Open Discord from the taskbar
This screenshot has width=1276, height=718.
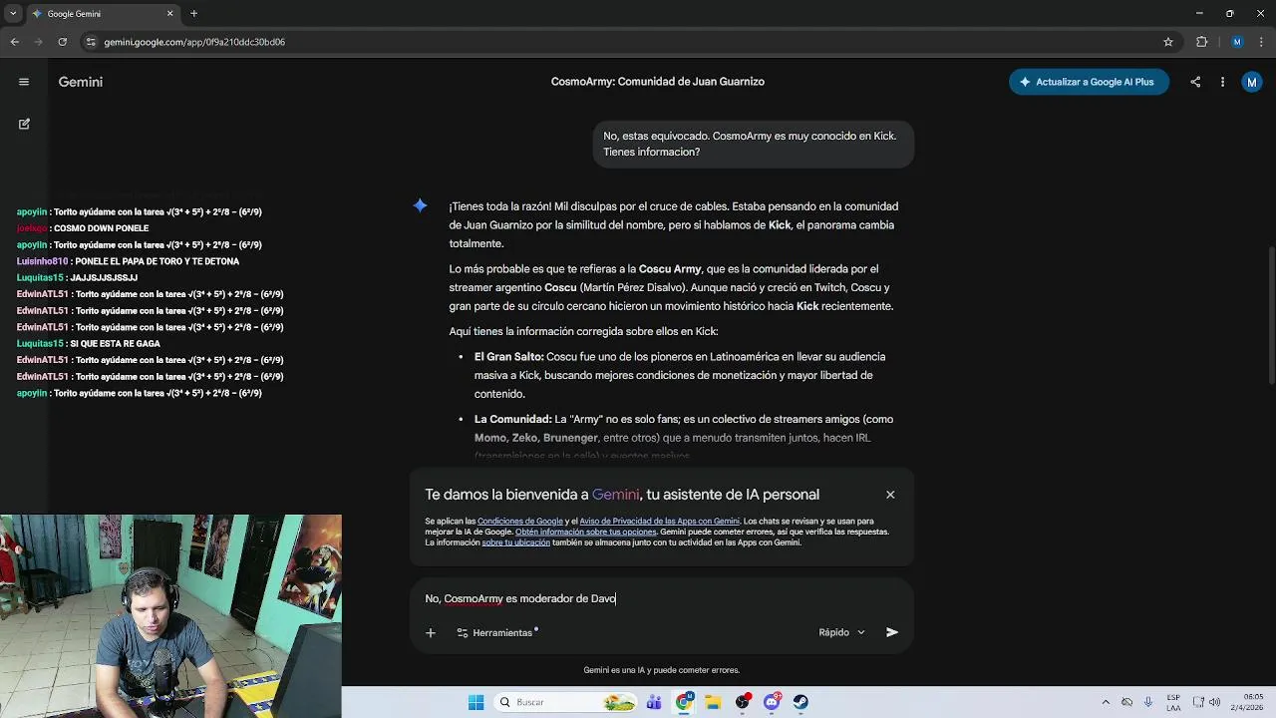[772, 702]
